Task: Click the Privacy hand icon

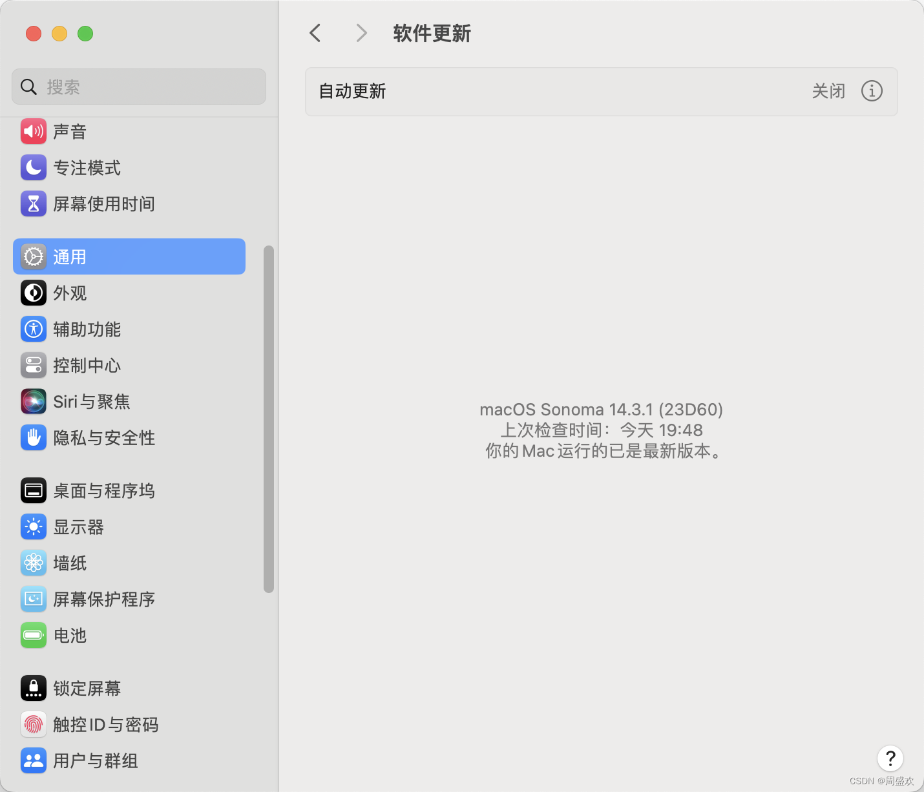Action: coord(34,437)
